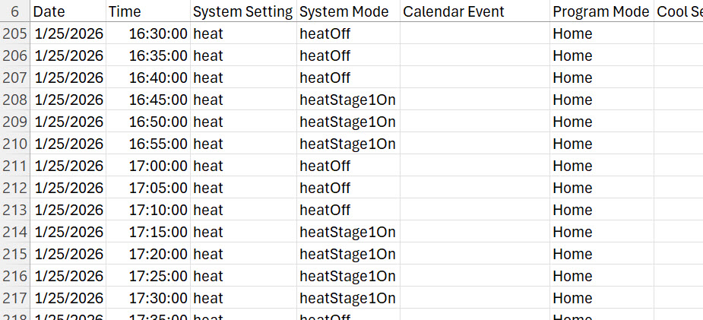703x320 pixels.
Task: Select empty Calendar Event cell in row 206
Action: point(474,55)
